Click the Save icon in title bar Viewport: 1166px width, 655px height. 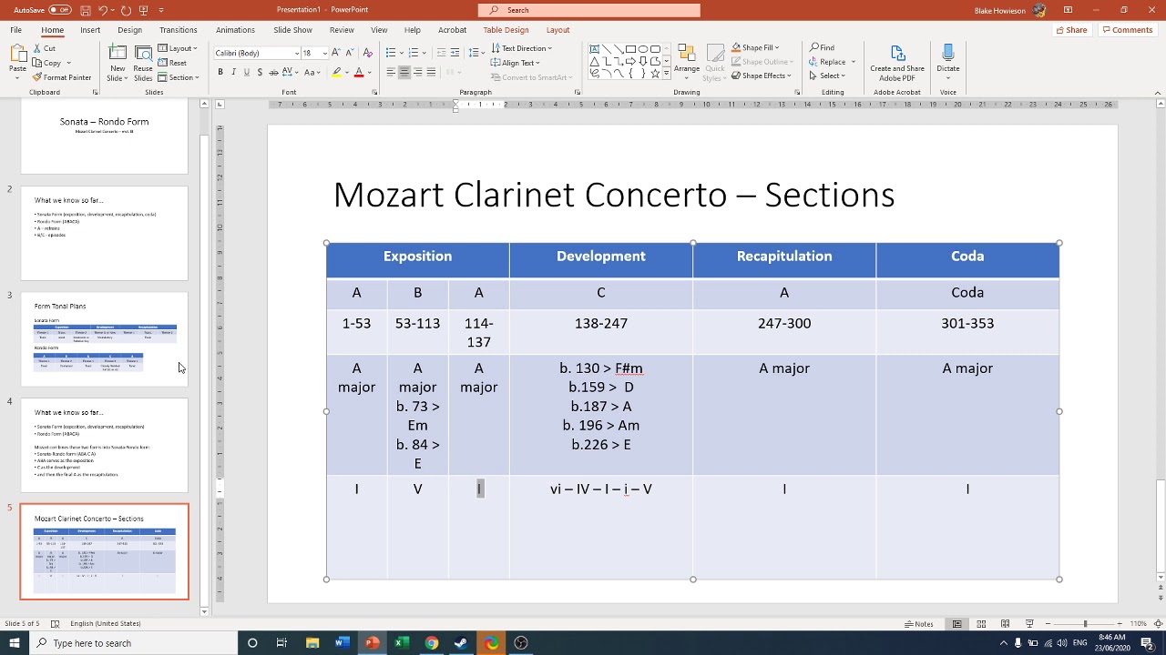tap(85, 10)
